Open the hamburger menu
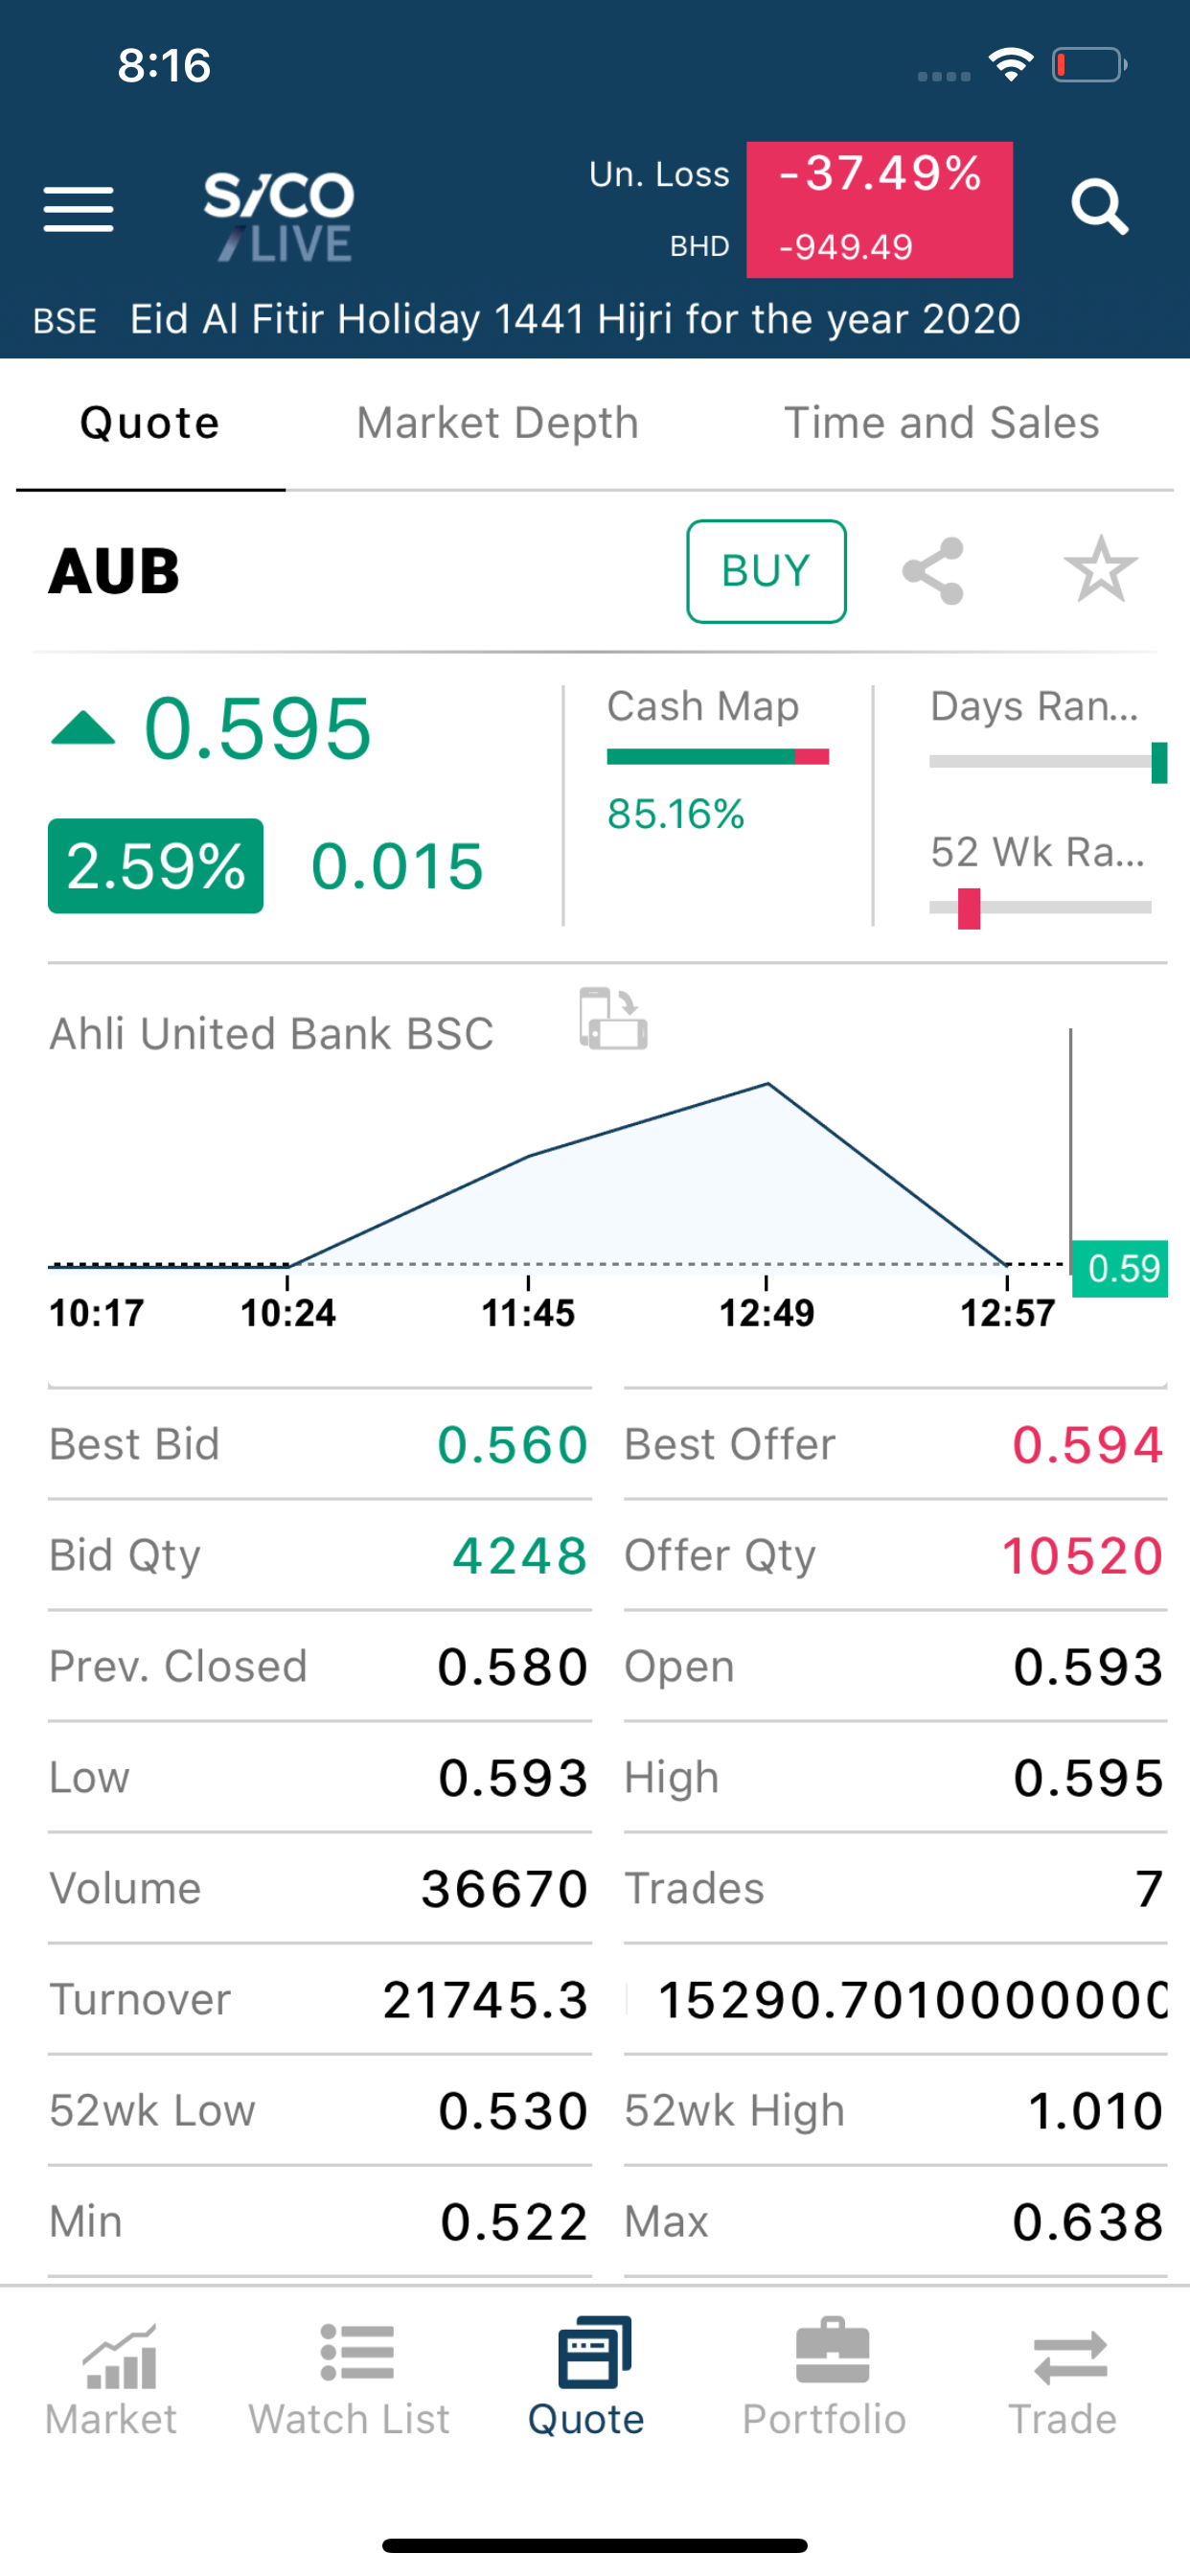The height and width of the screenshot is (2576, 1190). 78,208
